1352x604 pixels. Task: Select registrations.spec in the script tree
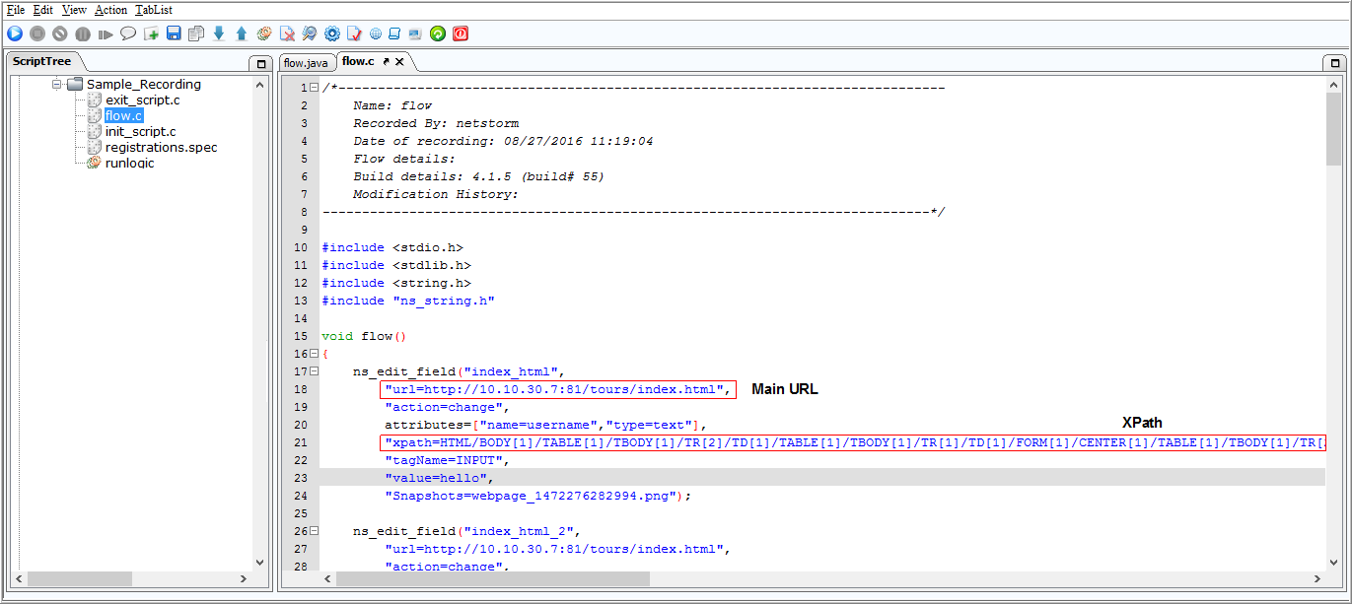tap(161, 147)
